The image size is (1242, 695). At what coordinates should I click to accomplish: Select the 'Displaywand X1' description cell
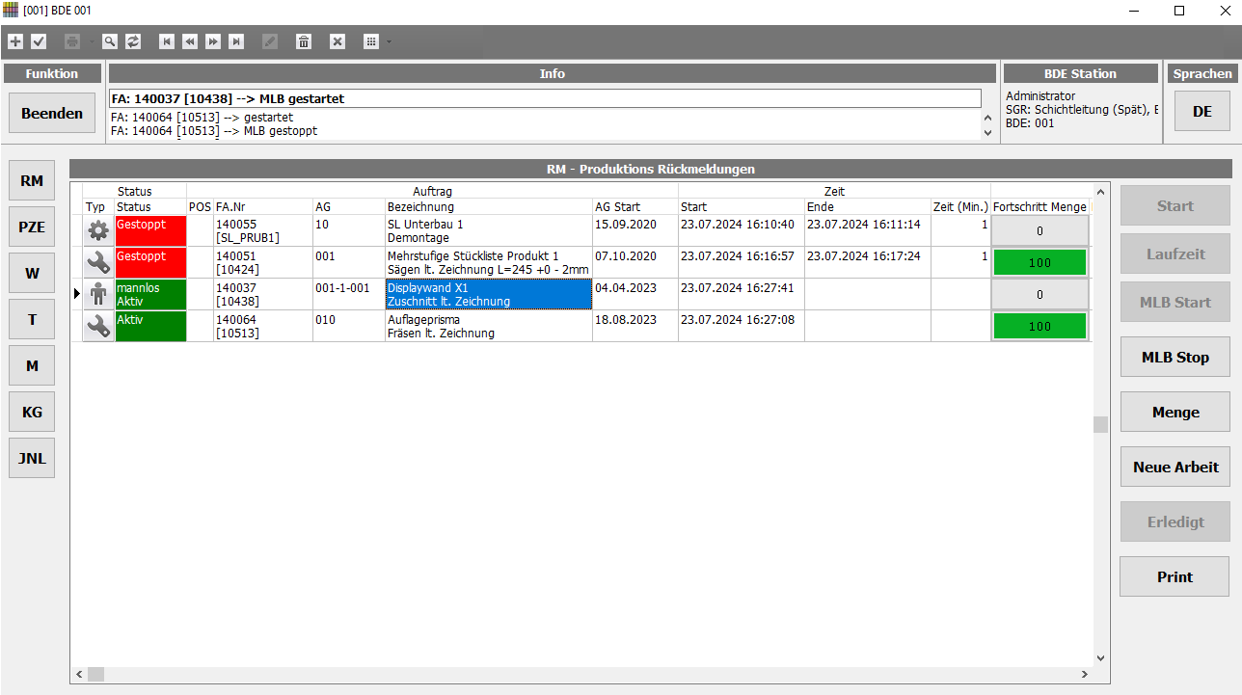point(488,294)
